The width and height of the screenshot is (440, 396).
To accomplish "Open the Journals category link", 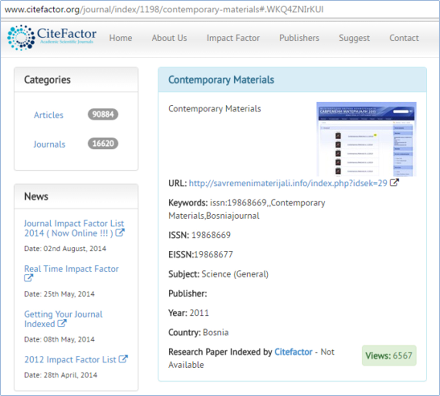I will click(49, 144).
